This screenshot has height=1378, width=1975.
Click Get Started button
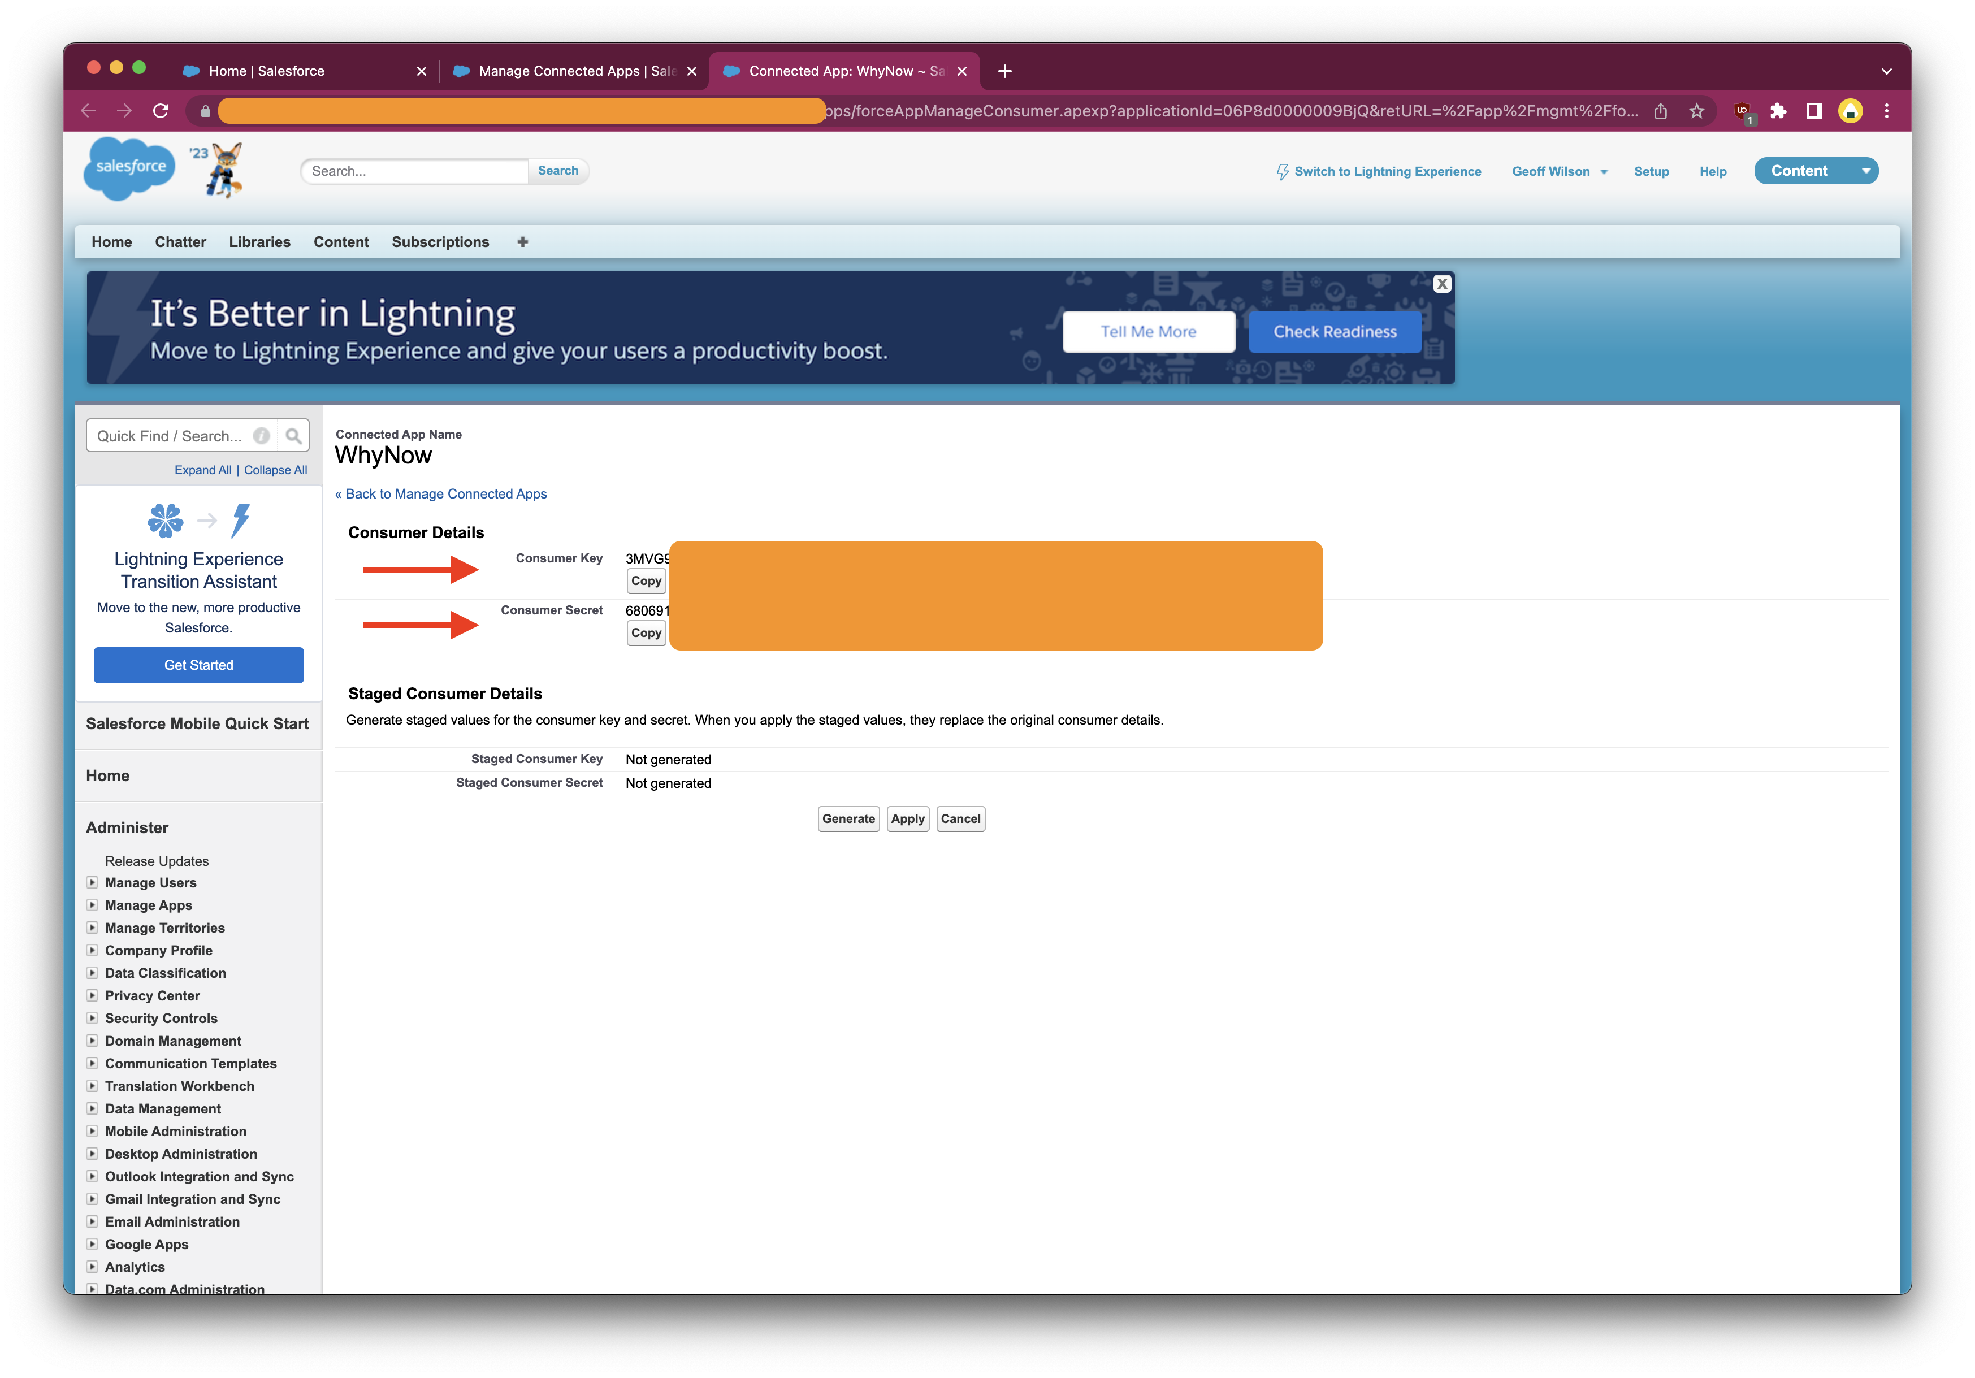tap(199, 665)
